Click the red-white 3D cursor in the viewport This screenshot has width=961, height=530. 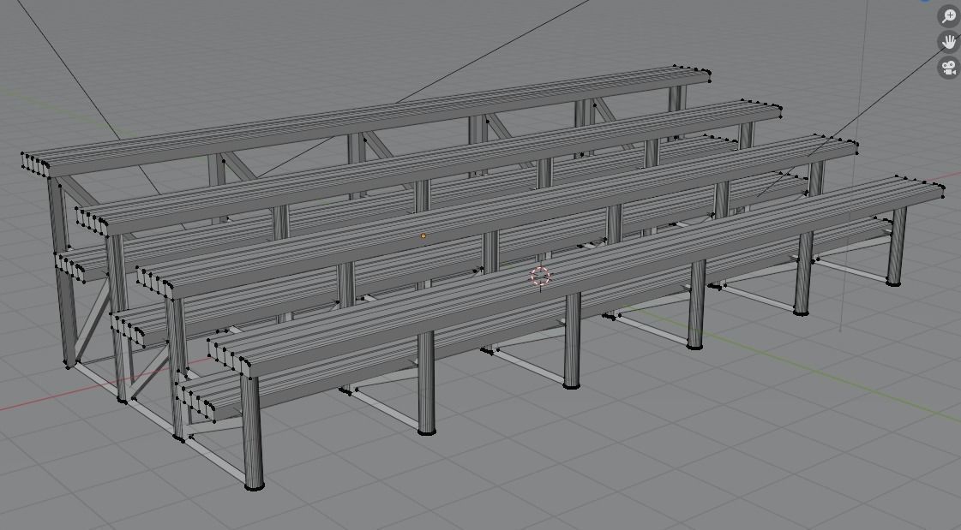tap(540, 277)
